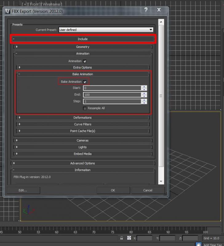Increase the End frame with up arrow
The image size is (224, 246).
[x=144, y=93]
